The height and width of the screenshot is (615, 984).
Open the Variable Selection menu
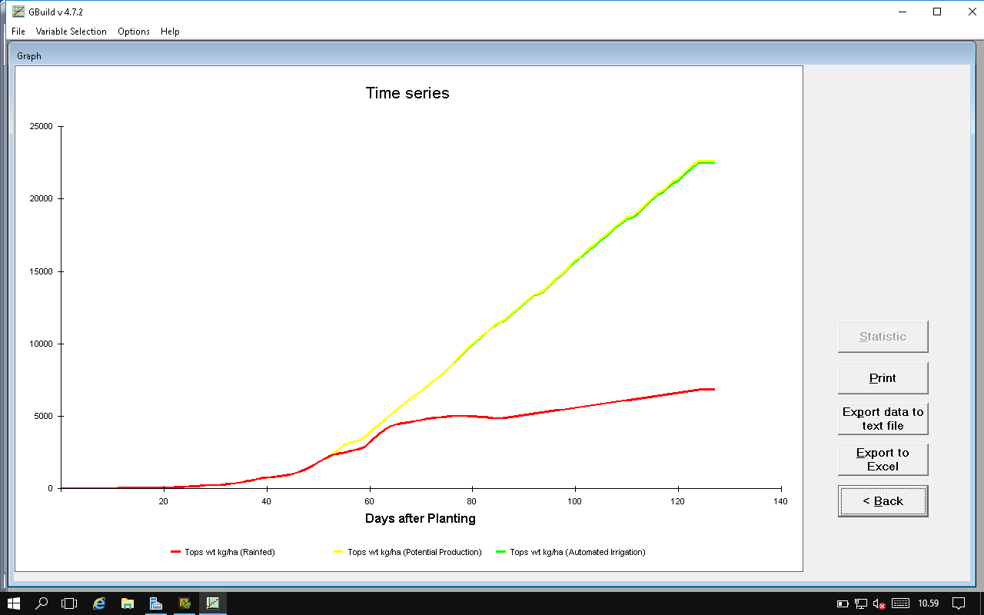click(x=71, y=32)
